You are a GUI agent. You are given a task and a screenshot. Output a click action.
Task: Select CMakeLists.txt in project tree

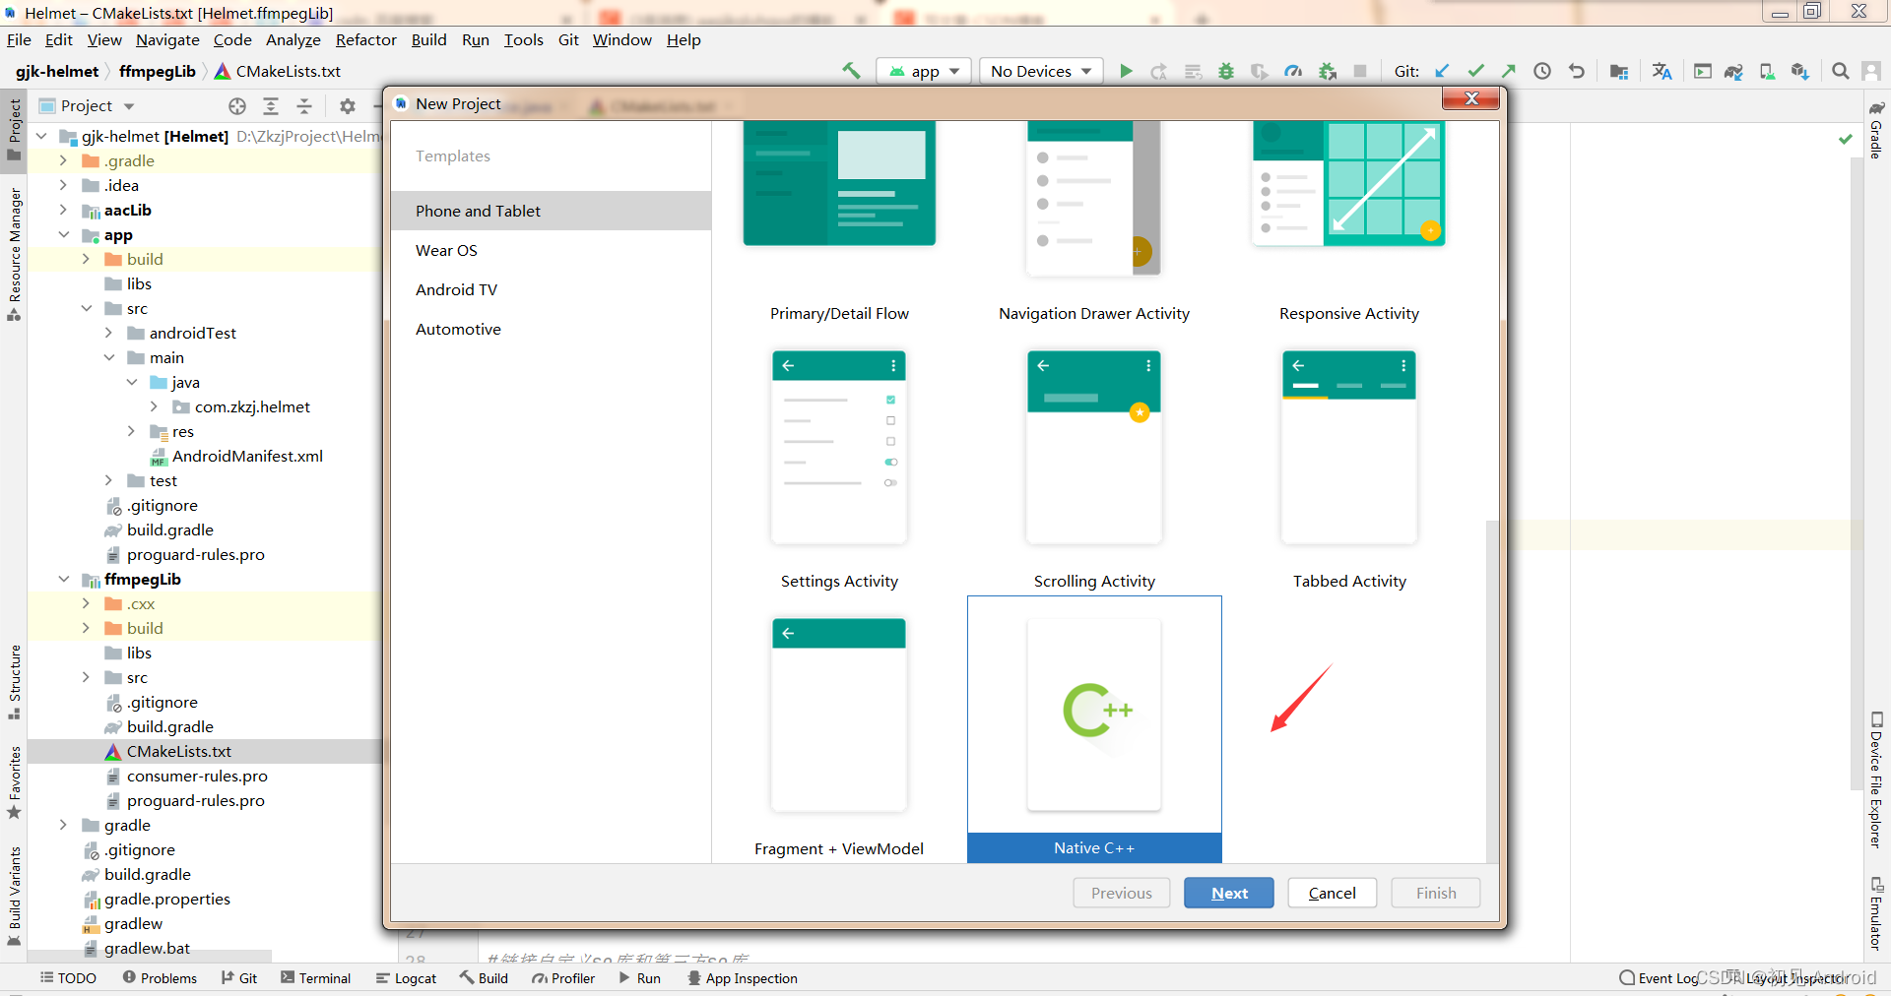click(x=178, y=751)
